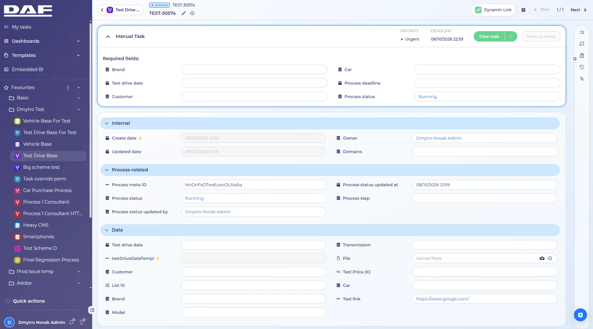The image size is (593, 329).
Task: Open the https://www.google.com/ test link
Action: point(442,299)
